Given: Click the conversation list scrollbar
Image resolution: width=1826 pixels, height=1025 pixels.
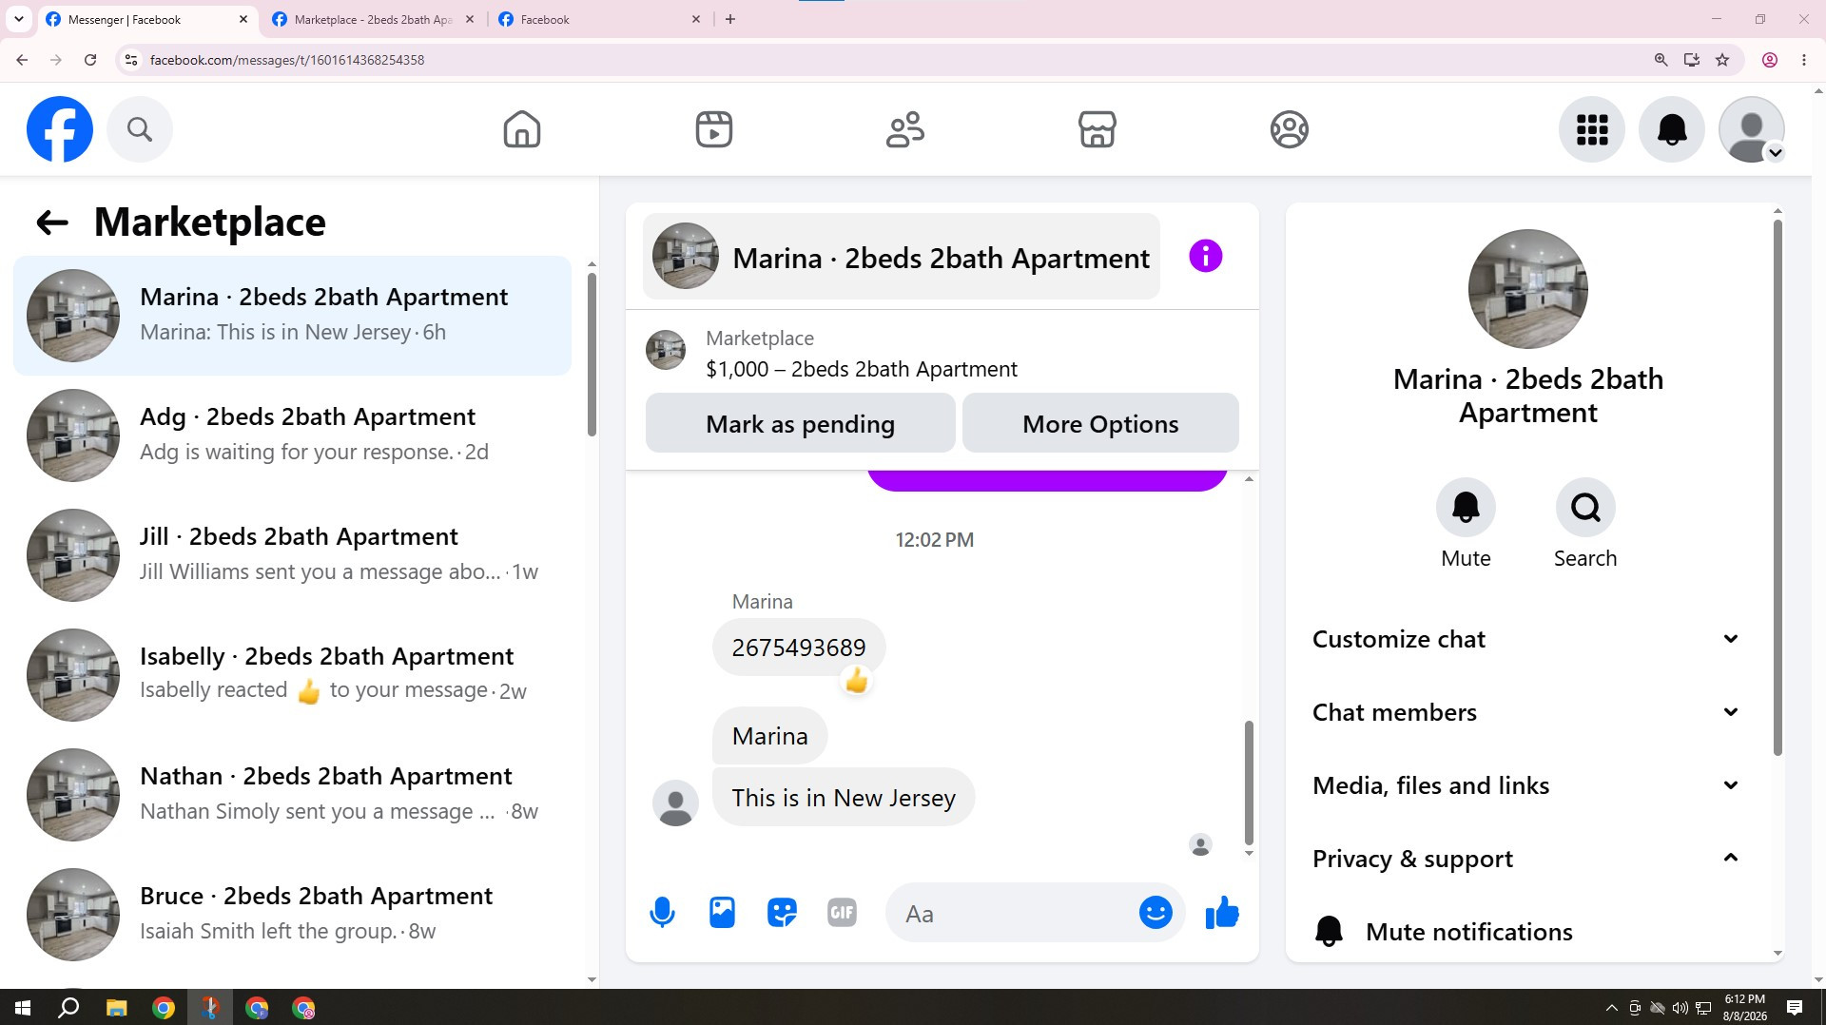Looking at the screenshot, I should [592, 355].
